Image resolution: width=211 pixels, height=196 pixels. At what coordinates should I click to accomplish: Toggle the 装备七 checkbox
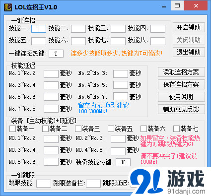[176, 129]
